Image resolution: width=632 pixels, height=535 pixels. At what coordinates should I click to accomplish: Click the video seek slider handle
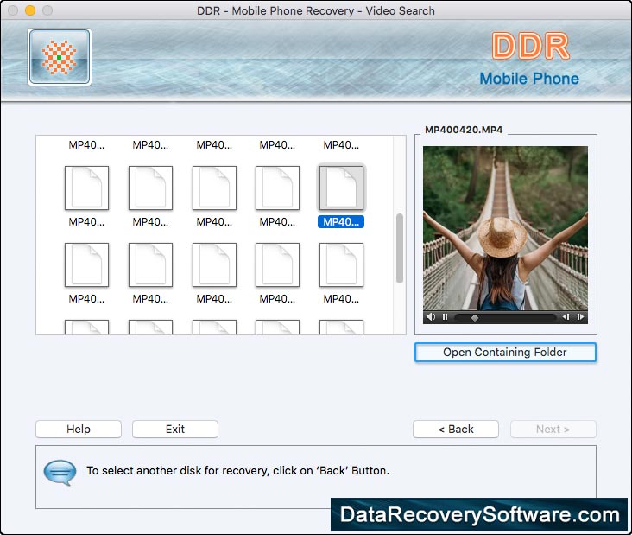475,317
